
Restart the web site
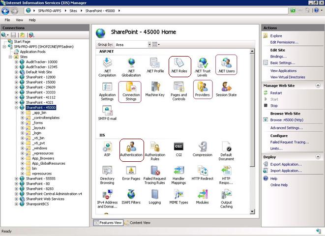[276, 93]
